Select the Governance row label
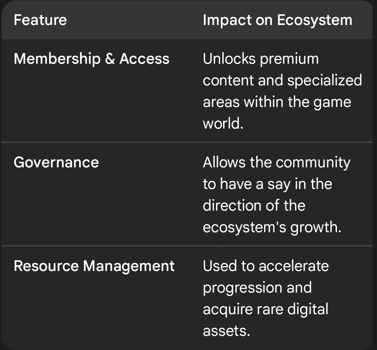This screenshot has height=350, width=377. tap(56, 163)
